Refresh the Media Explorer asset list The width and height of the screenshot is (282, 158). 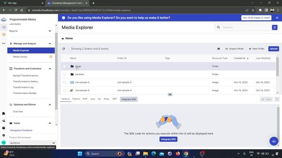[x=63, y=49]
